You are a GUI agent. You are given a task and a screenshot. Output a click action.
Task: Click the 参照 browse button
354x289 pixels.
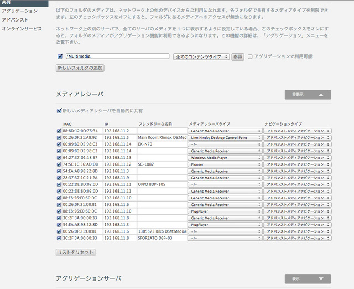237,56
